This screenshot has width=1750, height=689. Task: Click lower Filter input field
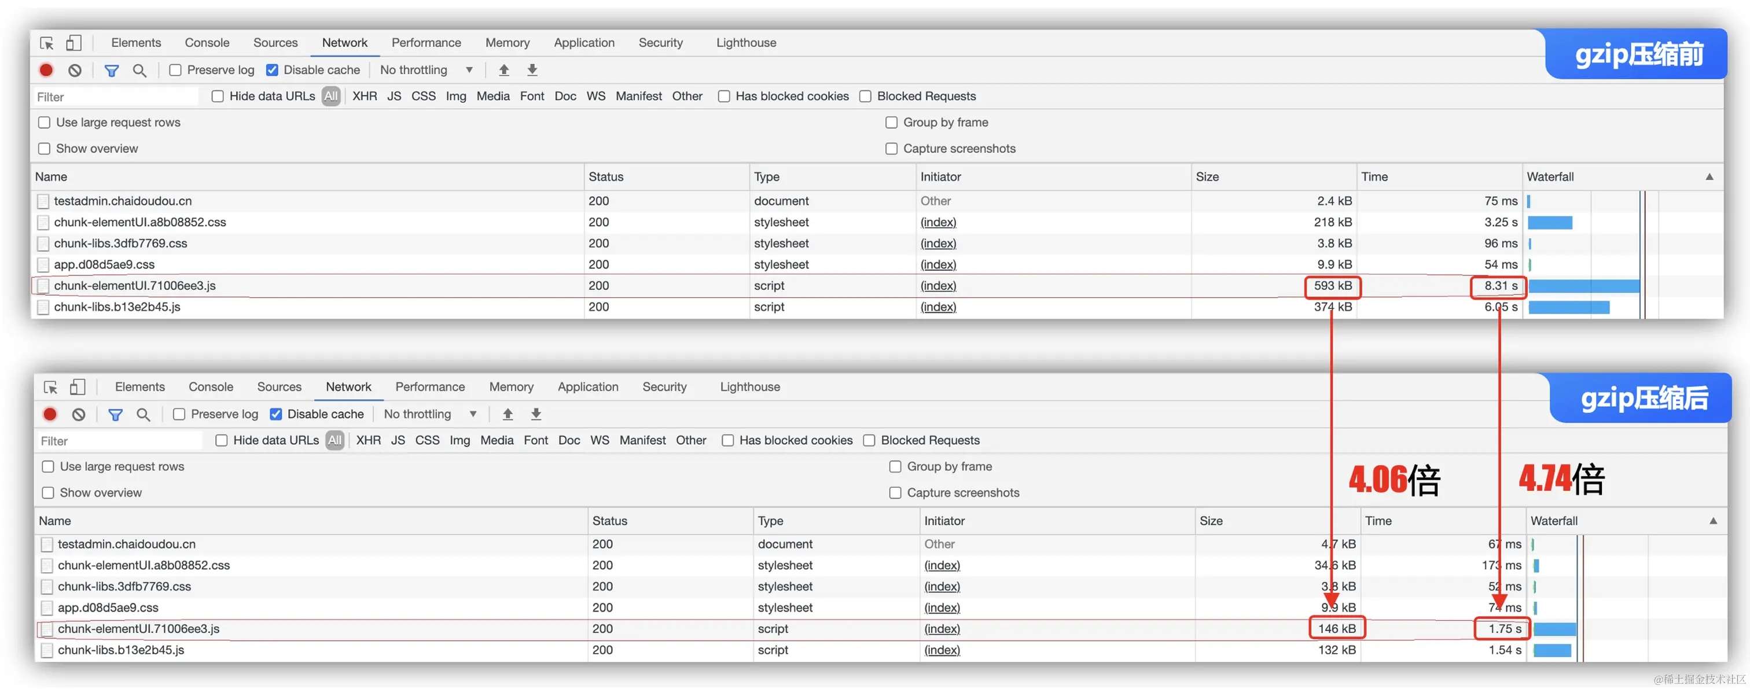point(120,441)
